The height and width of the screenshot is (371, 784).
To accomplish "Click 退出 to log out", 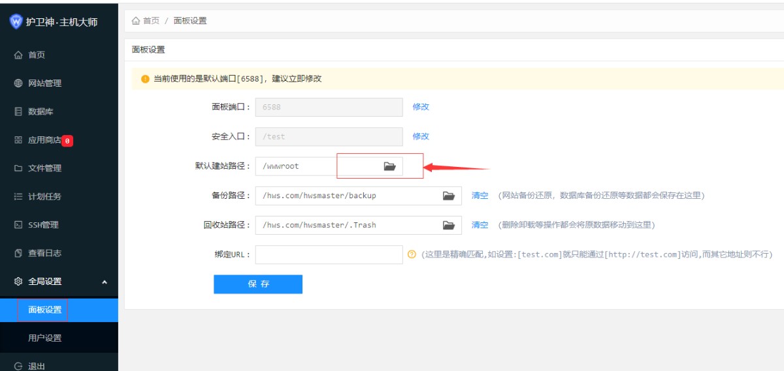I will point(37,366).
